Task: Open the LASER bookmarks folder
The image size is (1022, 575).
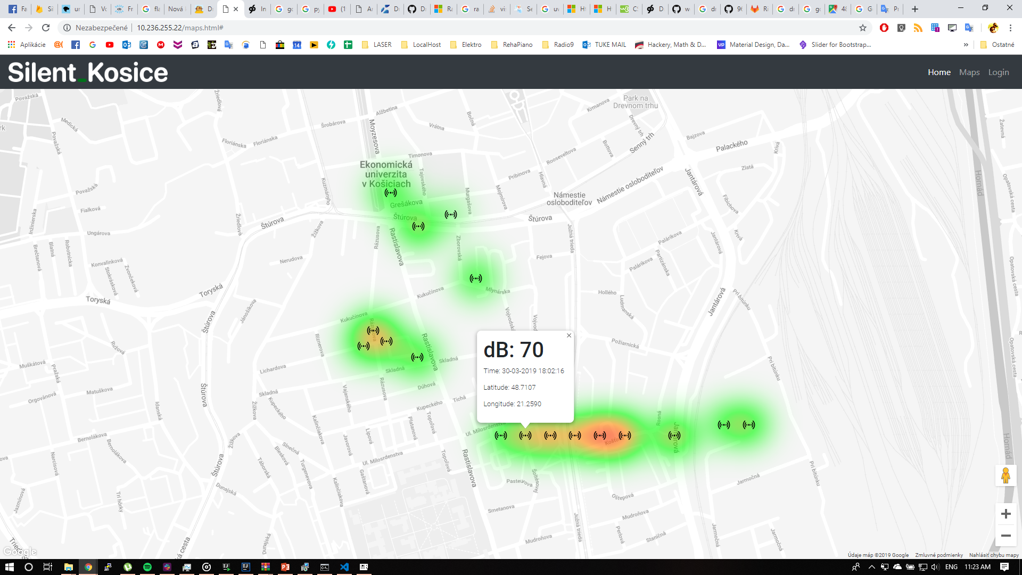Action: [x=377, y=45]
